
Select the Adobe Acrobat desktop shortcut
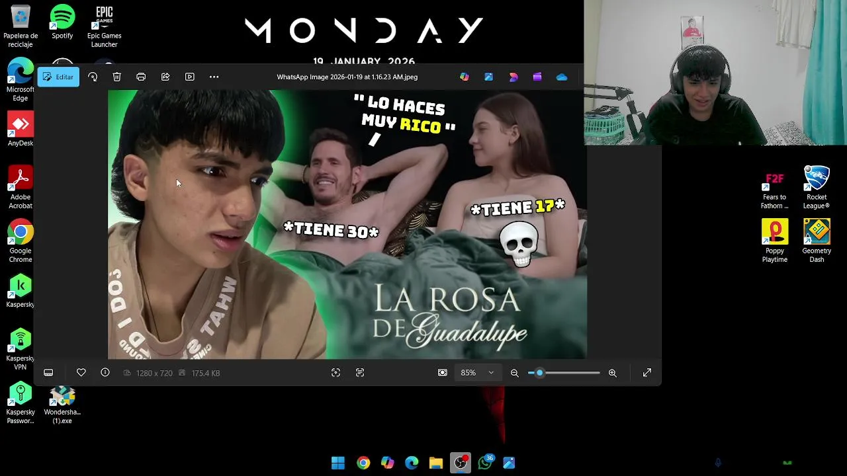tap(21, 187)
